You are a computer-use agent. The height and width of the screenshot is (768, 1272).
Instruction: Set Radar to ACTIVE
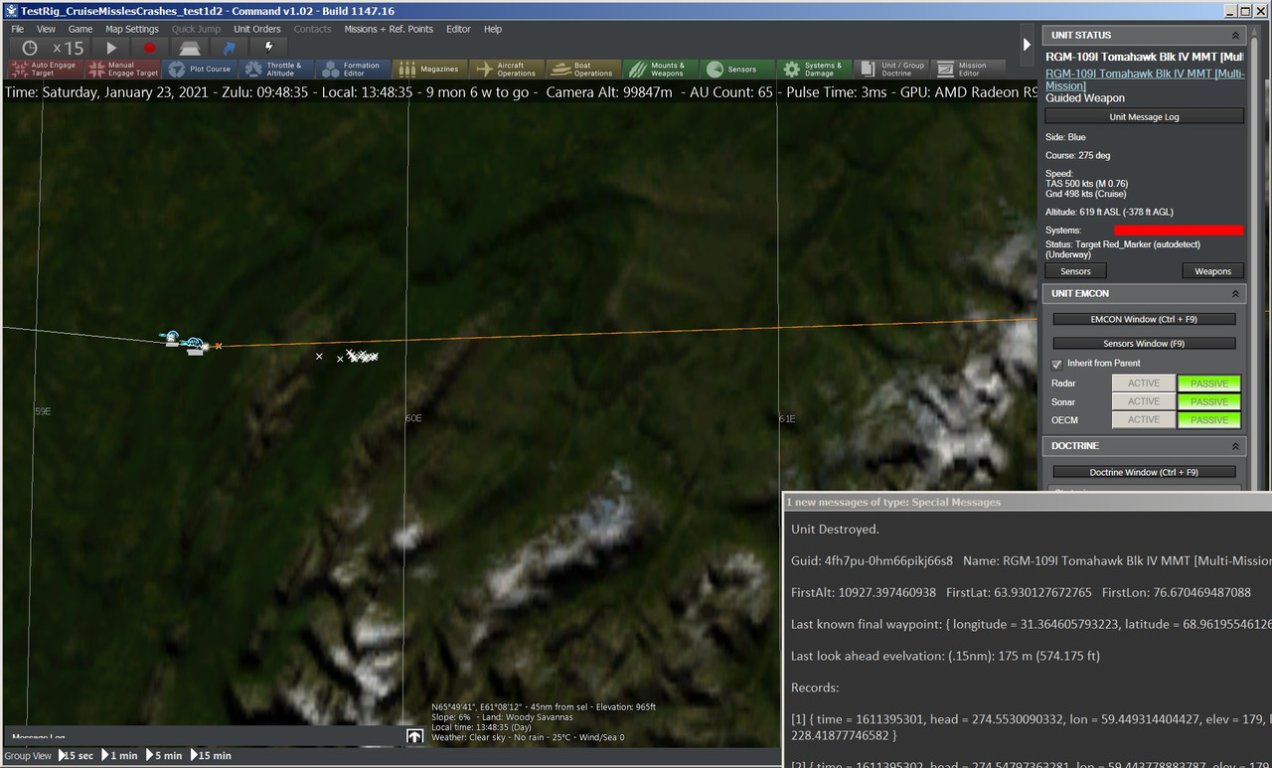pyautogui.click(x=1143, y=384)
